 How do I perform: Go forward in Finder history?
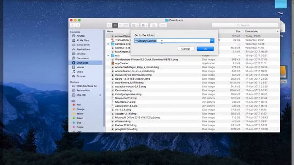click(x=78, y=25)
